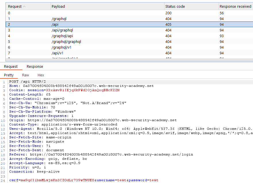Click the sort arrow on Request column
Viewport: 253px width, 183px height.
pyautogui.click(x=24, y=7)
